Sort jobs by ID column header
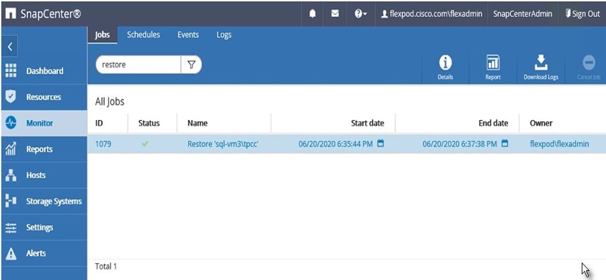Viewport: 606px width, 280px height. pyautogui.click(x=99, y=123)
